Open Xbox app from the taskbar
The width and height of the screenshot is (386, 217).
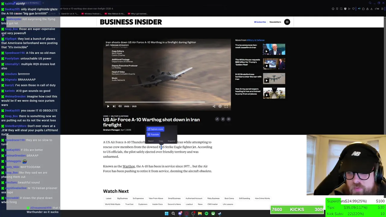(213, 214)
